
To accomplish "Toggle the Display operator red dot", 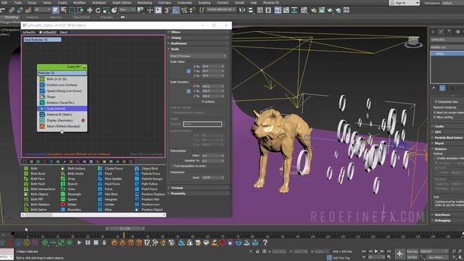I will (83, 120).
